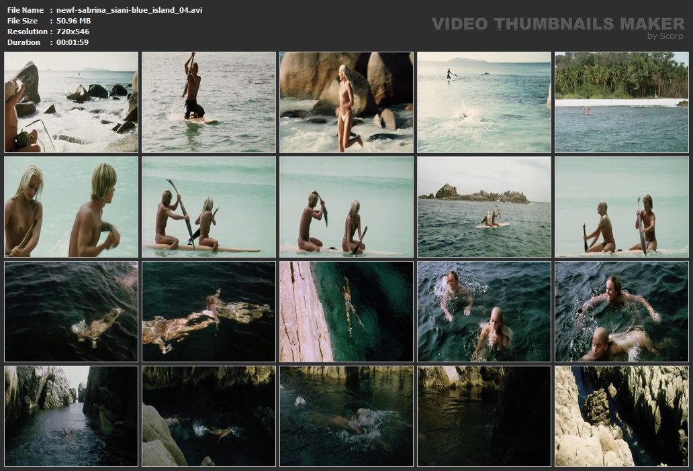Click the Resolution label

click(28, 32)
